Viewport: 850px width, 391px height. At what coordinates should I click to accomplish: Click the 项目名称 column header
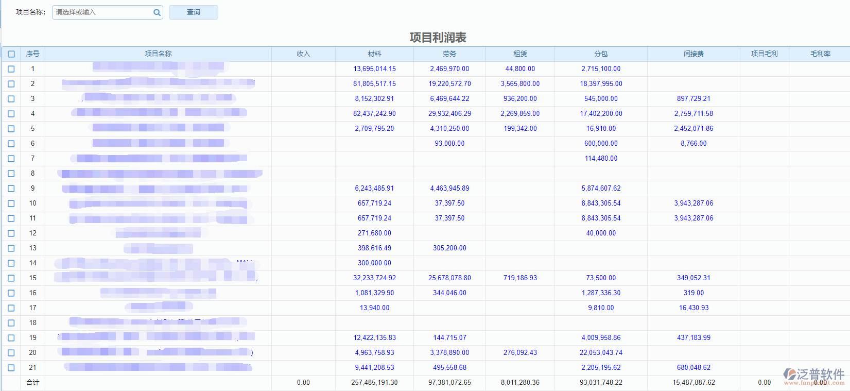pyautogui.click(x=158, y=54)
